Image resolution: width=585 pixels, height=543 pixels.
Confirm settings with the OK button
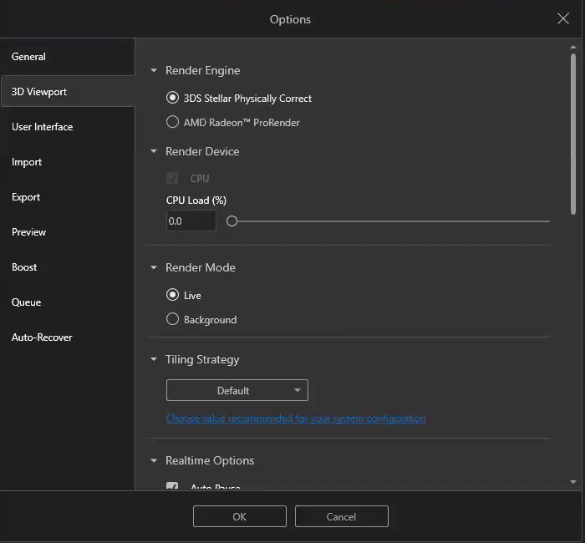click(240, 516)
